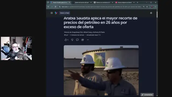Viewport: 172px width, 97px height.
Task: Expand the tab search dropdown arrow
Action: tap(48, 2)
